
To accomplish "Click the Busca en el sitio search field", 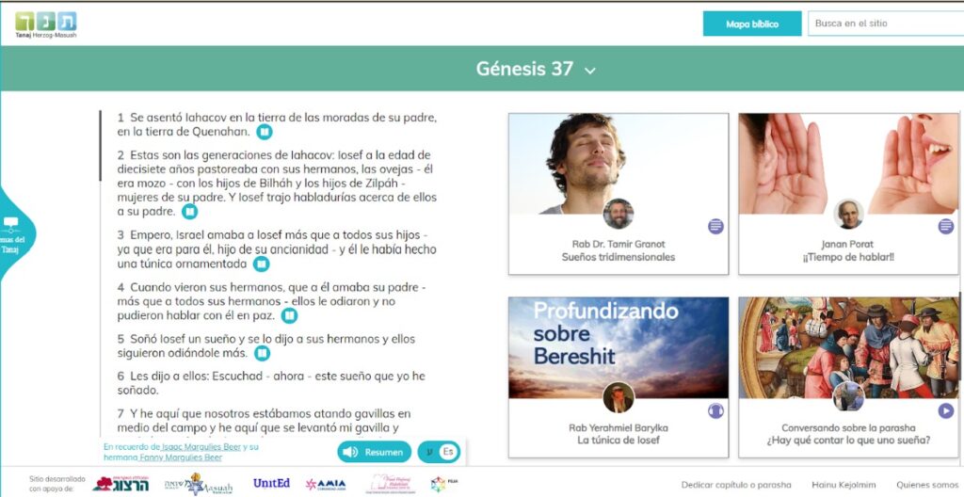I will coord(886,24).
